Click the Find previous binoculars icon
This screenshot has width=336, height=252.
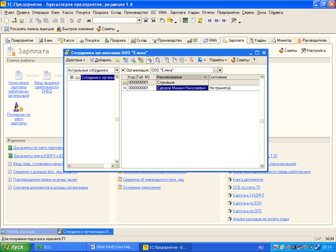click(x=153, y=21)
